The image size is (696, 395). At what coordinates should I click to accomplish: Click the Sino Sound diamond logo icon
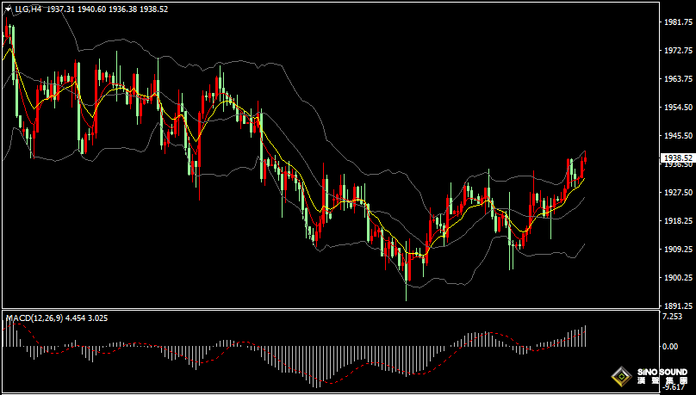621,377
